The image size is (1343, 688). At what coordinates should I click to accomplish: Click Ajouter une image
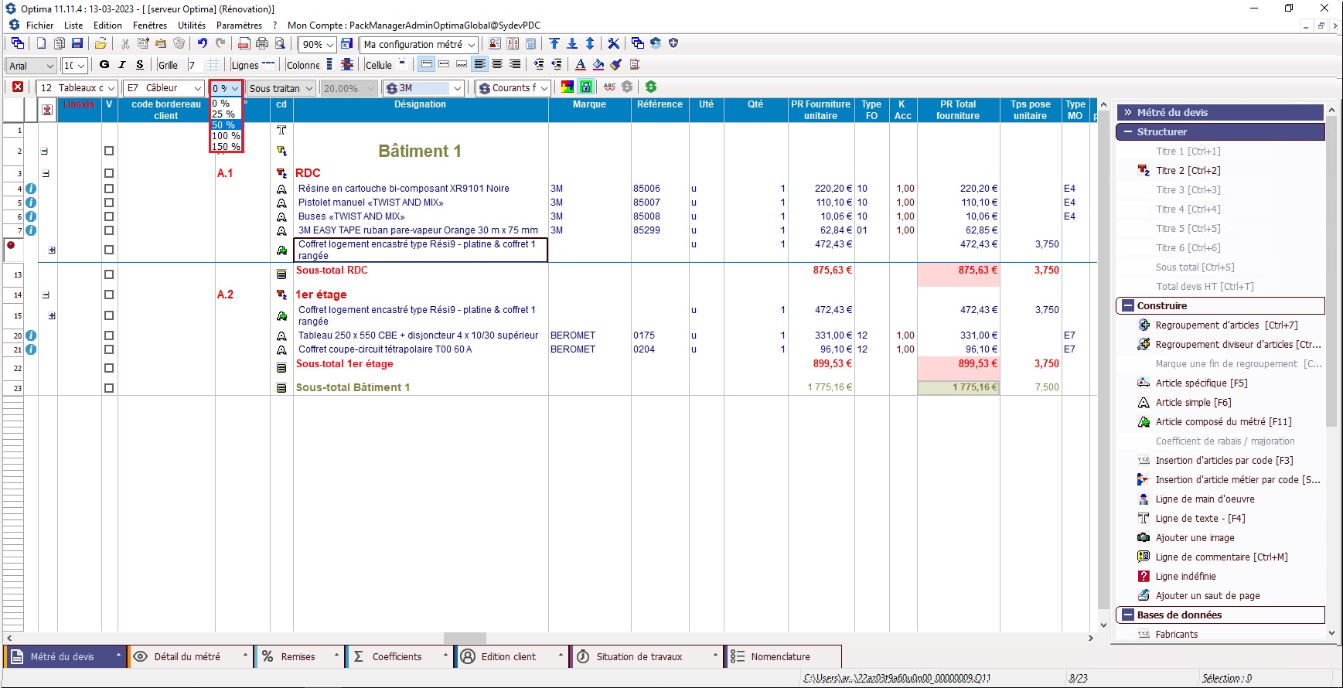[1195, 538]
